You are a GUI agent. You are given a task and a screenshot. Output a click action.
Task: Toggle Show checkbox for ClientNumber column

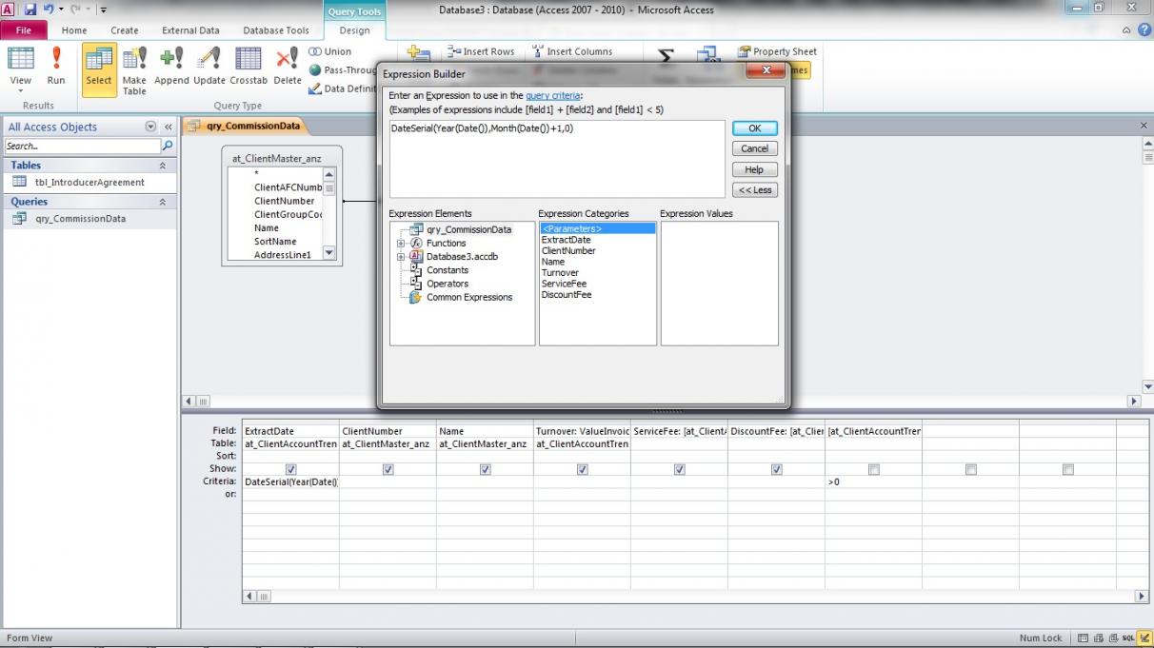pyautogui.click(x=388, y=469)
